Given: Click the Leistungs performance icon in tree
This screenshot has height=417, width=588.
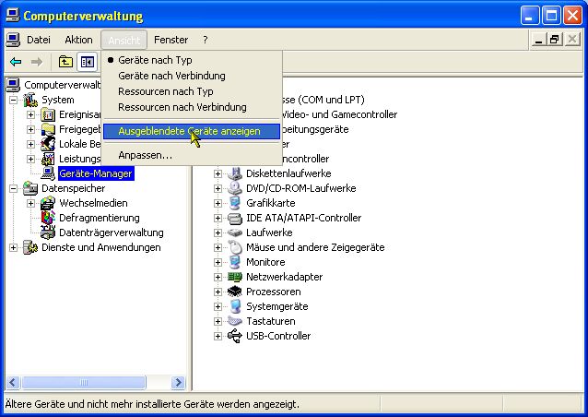Looking at the screenshot, I should tap(48, 159).
